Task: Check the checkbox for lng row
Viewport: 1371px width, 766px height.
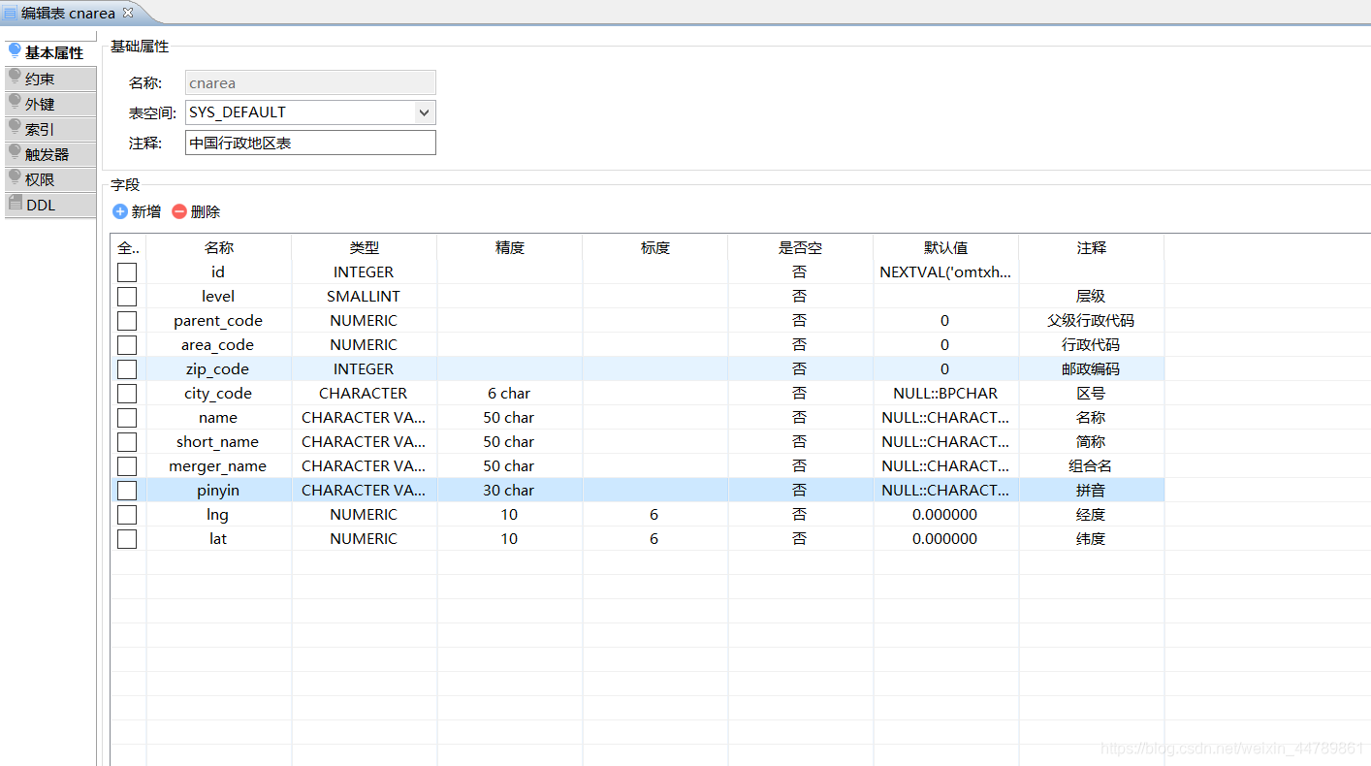Action: [x=127, y=515]
